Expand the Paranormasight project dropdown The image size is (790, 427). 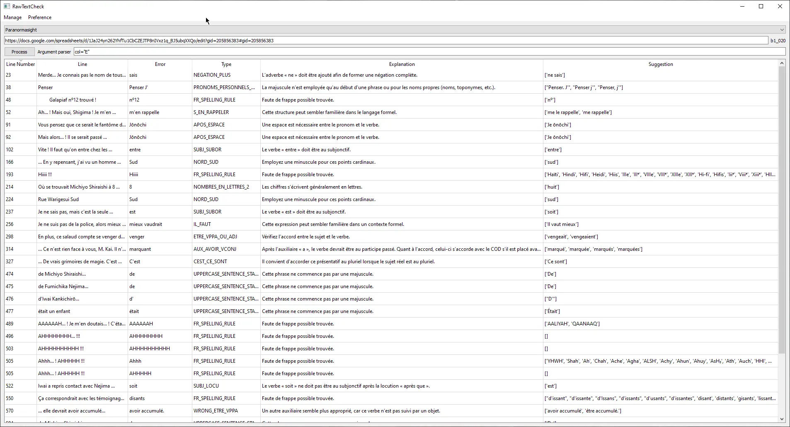(x=390, y=30)
